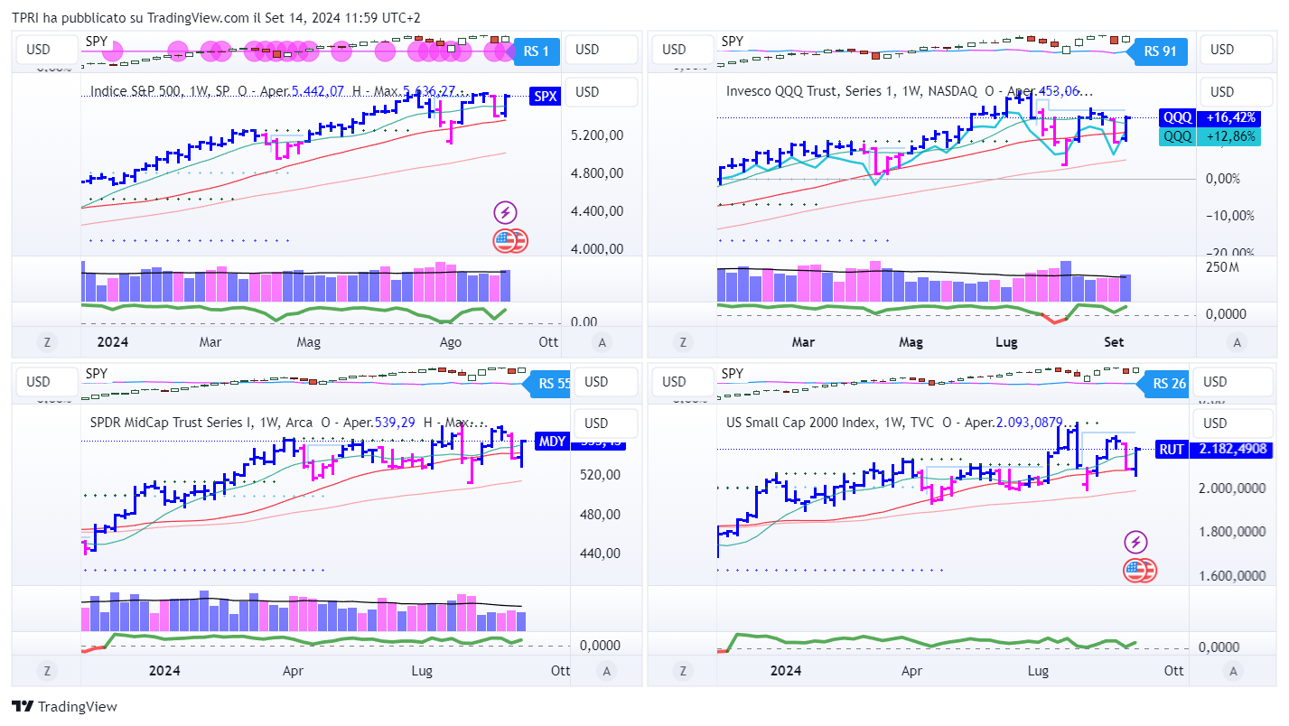
Task: Open left USD currency selector on QQQ chart
Action: [674, 50]
